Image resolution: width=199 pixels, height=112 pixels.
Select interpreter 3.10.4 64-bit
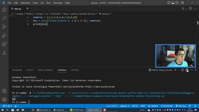coord(167,106)
